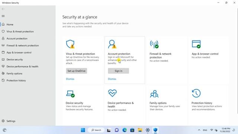Click the taskbar Search box
This screenshot has width=238, height=134.
tap(96, 130)
